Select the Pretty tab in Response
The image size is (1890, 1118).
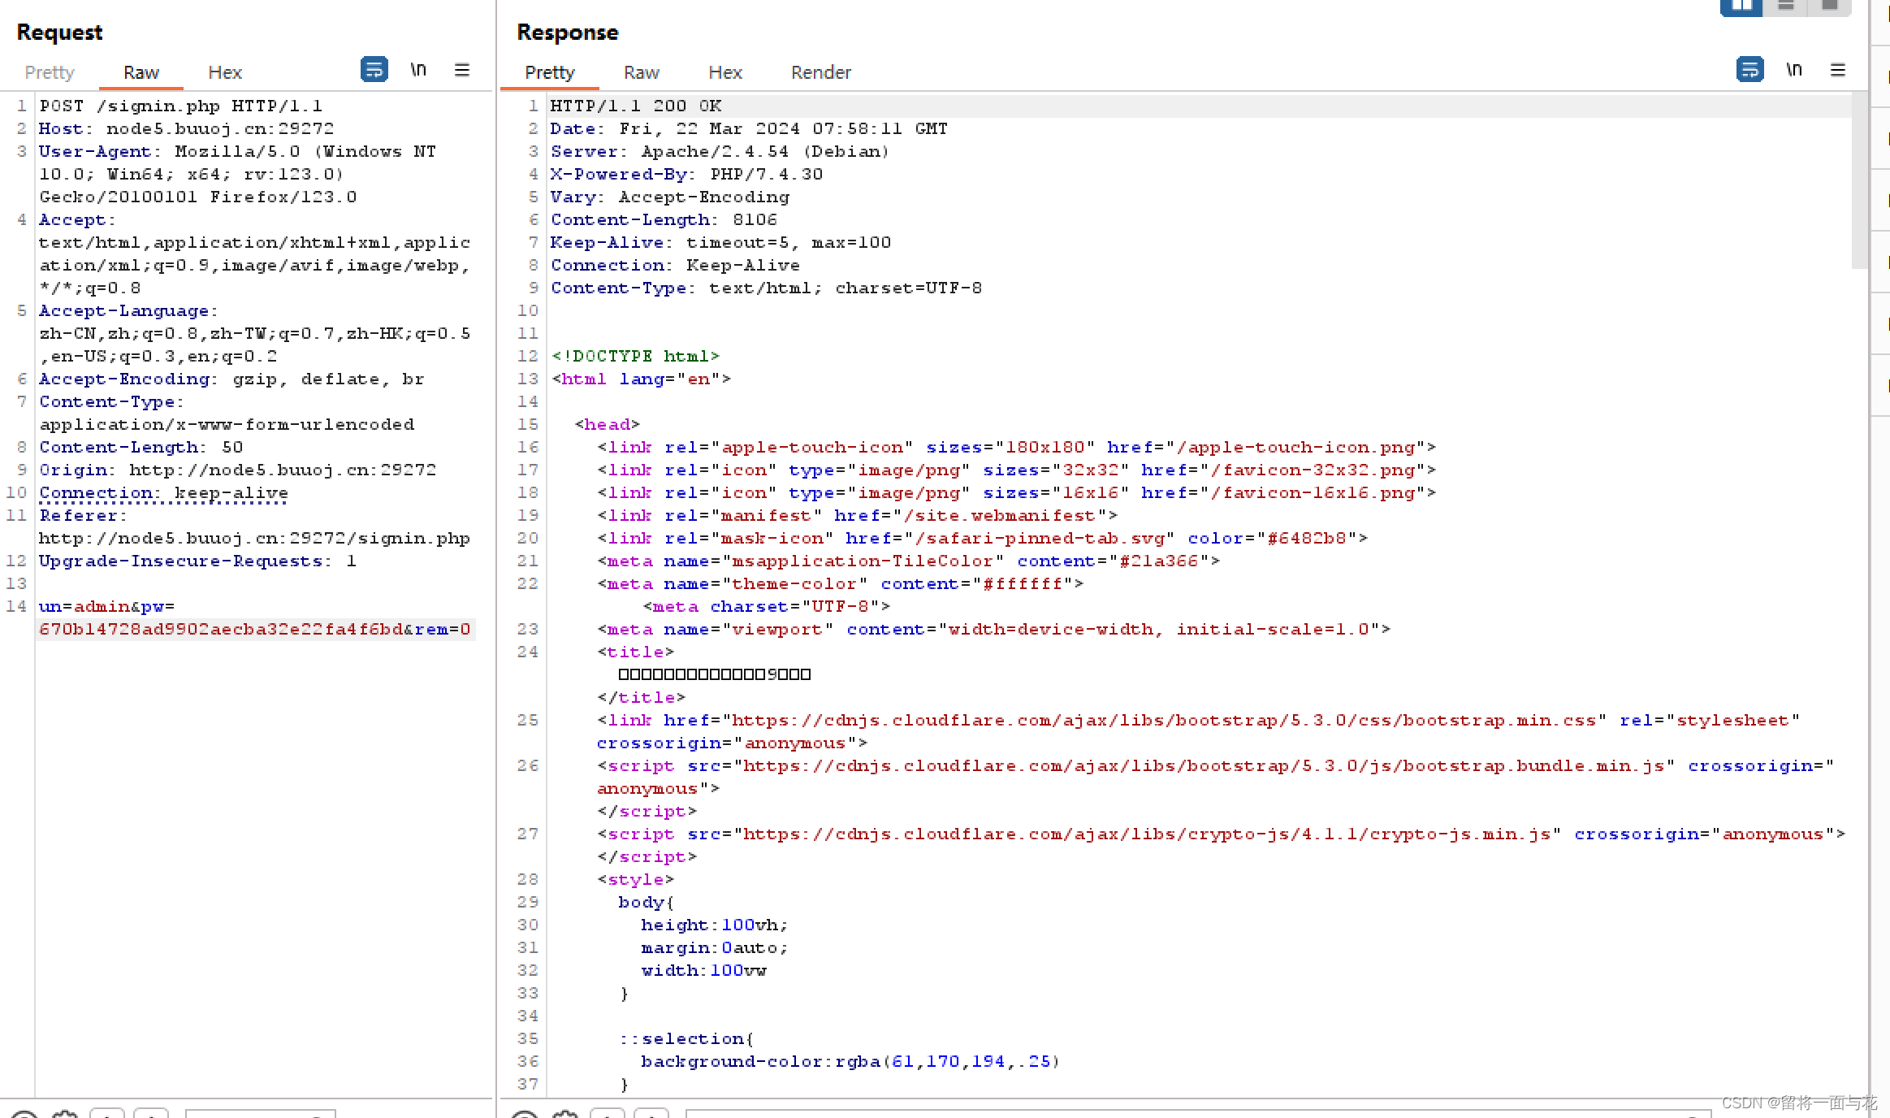tap(550, 72)
